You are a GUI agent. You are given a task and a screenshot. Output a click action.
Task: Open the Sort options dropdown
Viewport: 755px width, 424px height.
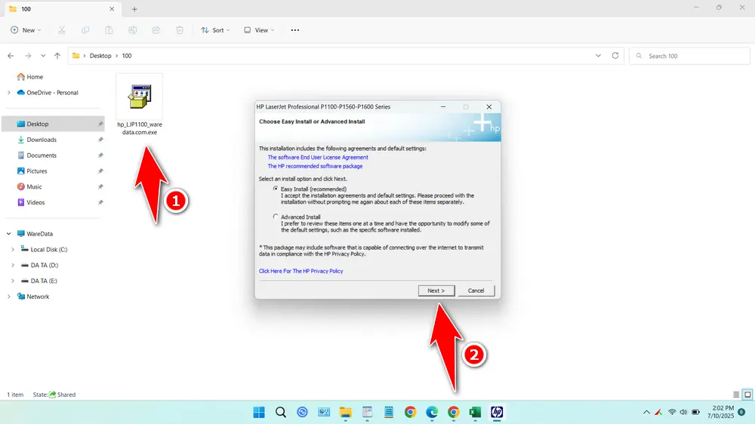coord(215,30)
